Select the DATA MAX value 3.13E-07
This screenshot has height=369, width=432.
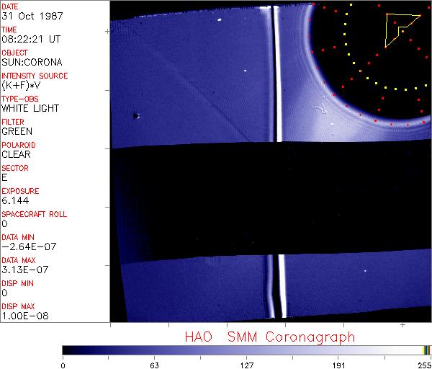pos(26,270)
